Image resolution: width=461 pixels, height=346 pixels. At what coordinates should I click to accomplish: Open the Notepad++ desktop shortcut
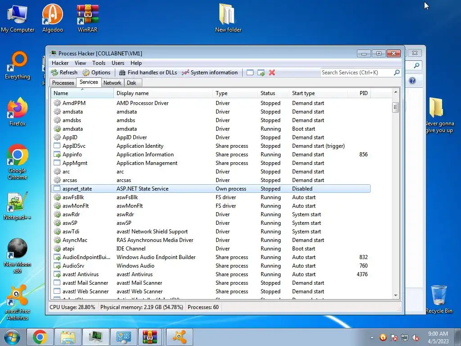coord(18,206)
